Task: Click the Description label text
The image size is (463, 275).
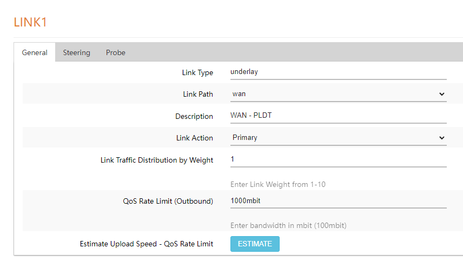Action: [194, 116]
